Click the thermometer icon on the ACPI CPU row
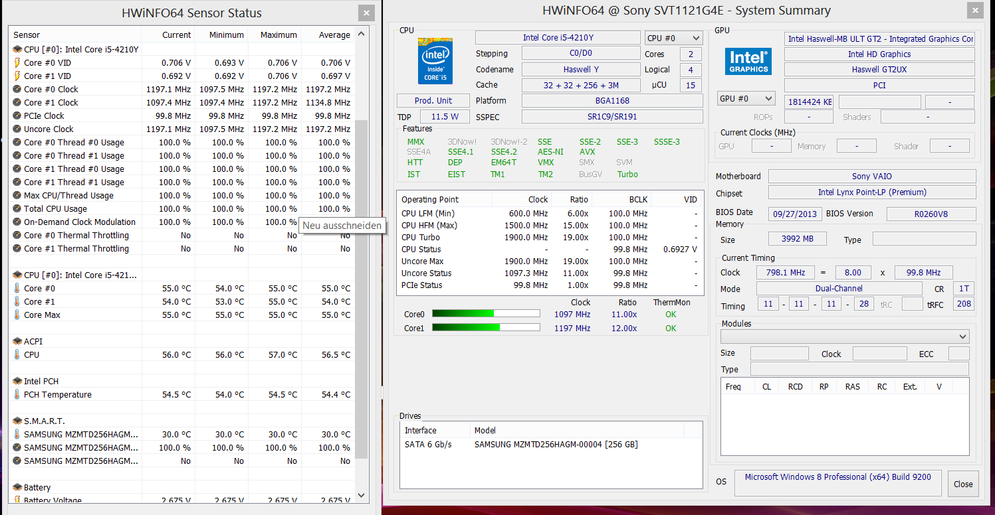 click(x=17, y=354)
